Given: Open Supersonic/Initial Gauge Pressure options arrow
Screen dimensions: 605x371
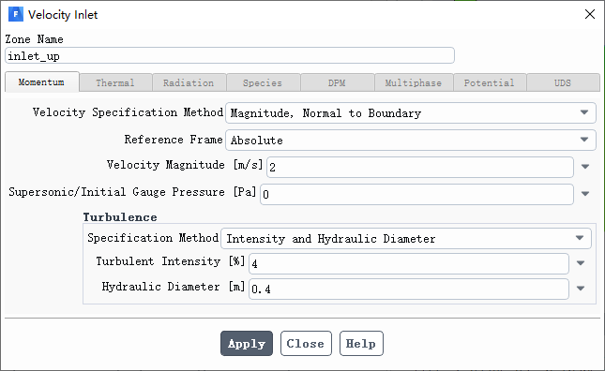Looking at the screenshot, I should click(x=585, y=194).
